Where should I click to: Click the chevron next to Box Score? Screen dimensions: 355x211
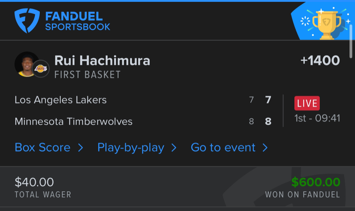(x=80, y=148)
